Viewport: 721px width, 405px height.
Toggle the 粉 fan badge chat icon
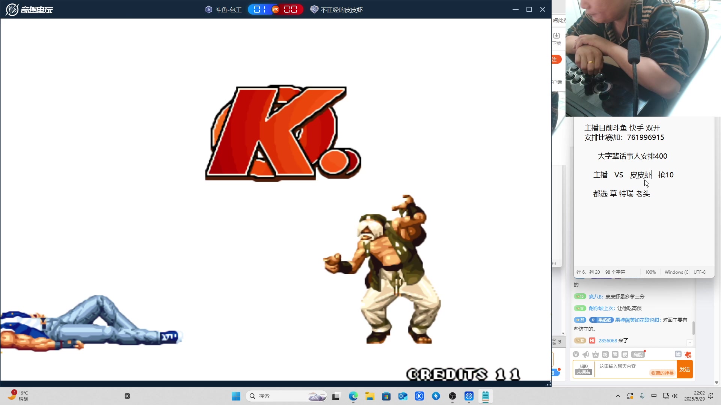605,354
